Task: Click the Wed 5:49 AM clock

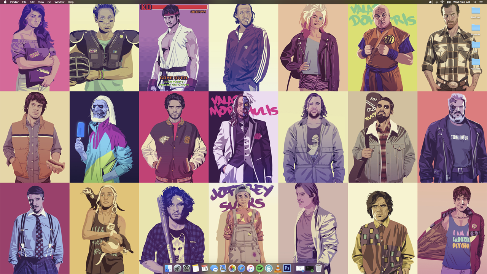Action: point(462,2)
